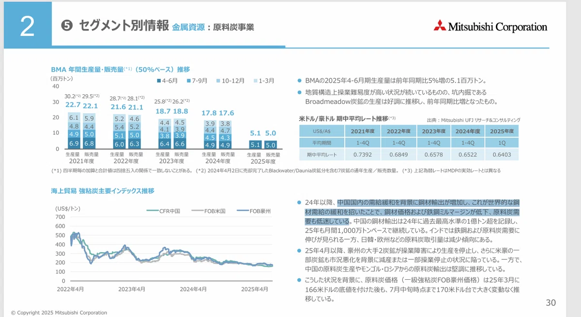Click the 1Q cell under 2025年度
This screenshot has height=317, width=581.
[x=502, y=143]
